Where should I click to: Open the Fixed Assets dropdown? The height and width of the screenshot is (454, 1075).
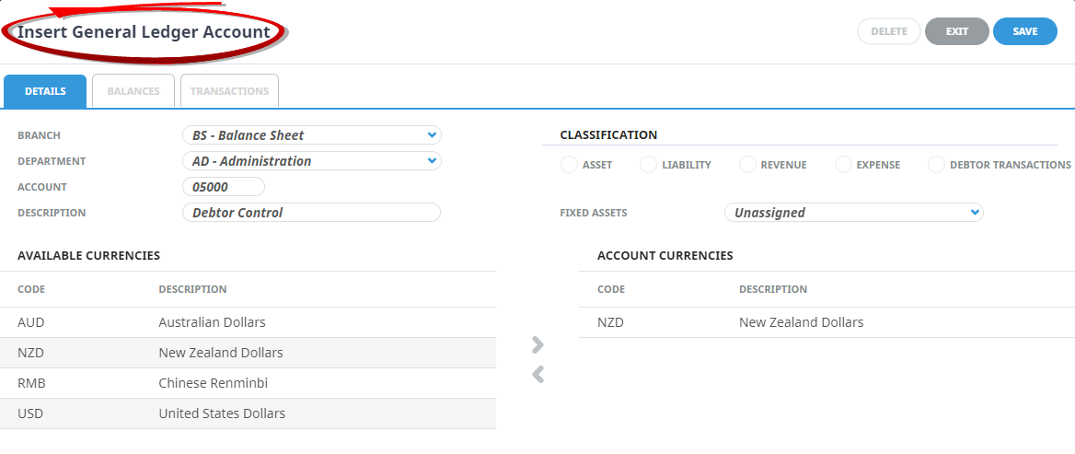pos(853,213)
